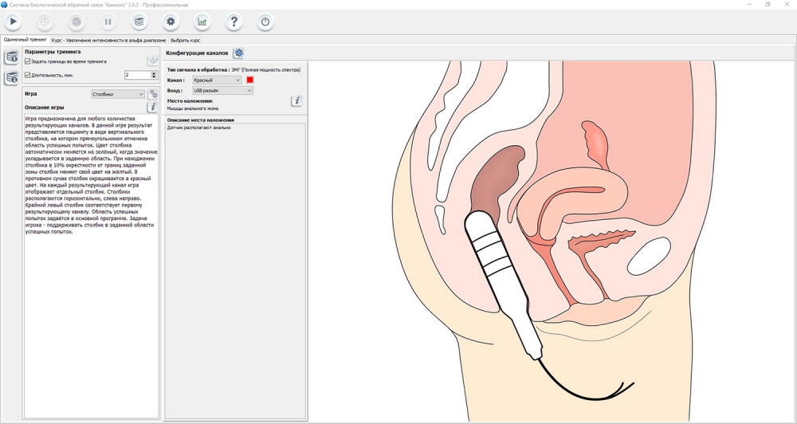
Task: Click the channel configuration gear icon
Action: [238, 53]
